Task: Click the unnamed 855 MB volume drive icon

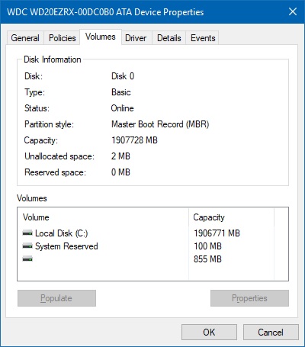Action: coord(27,259)
